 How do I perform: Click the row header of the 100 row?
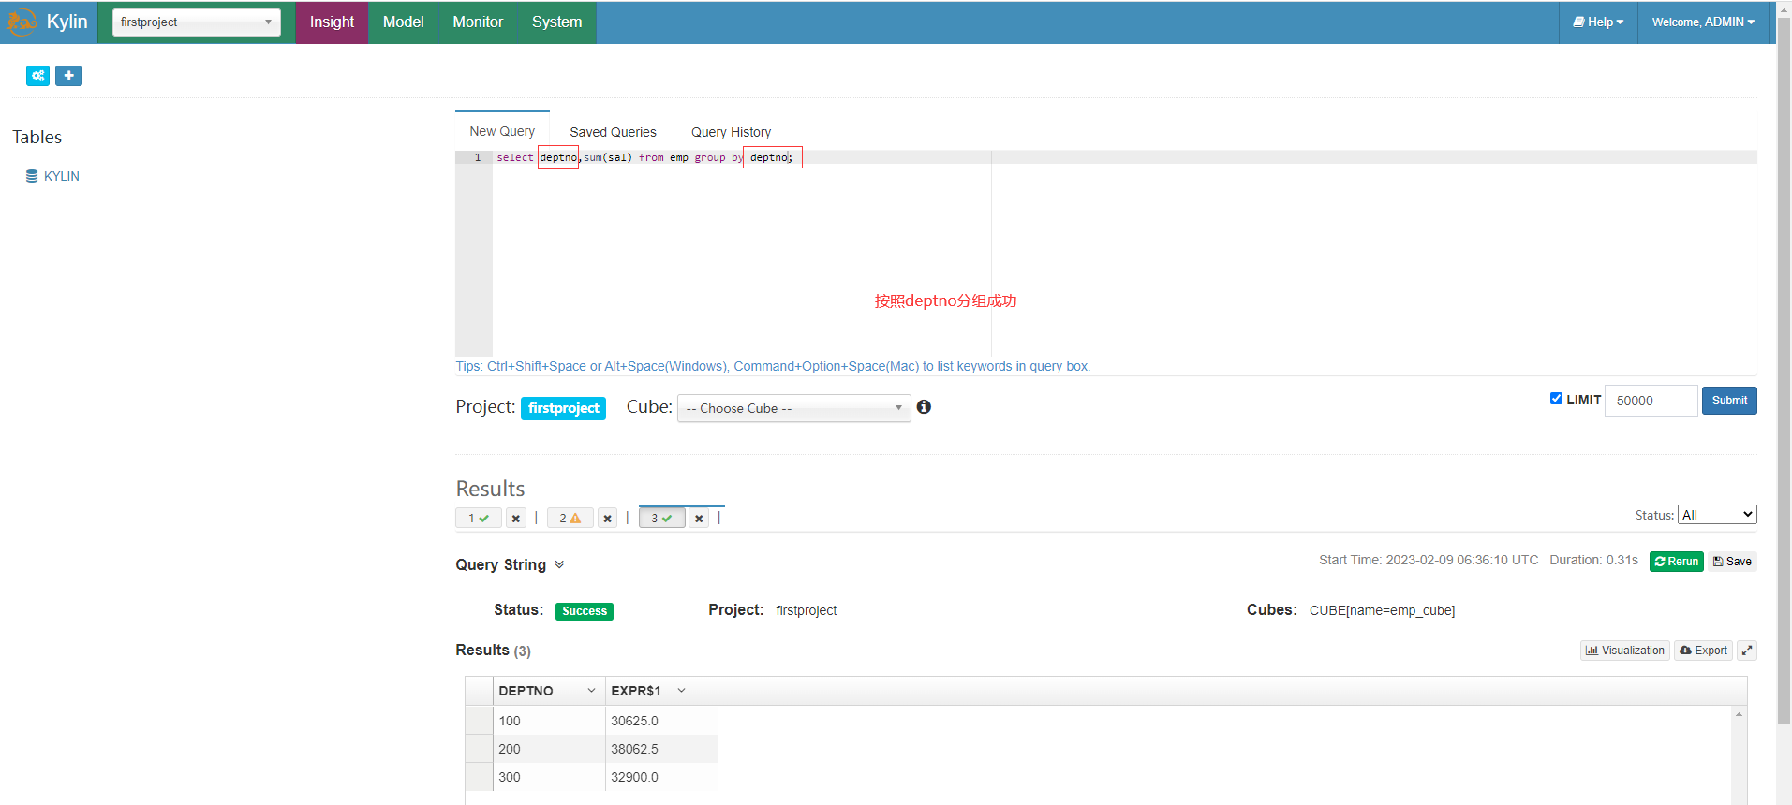tap(479, 721)
